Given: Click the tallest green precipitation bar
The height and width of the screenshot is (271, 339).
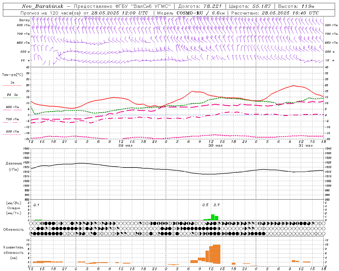Looking at the screenshot, I should coord(213,217).
